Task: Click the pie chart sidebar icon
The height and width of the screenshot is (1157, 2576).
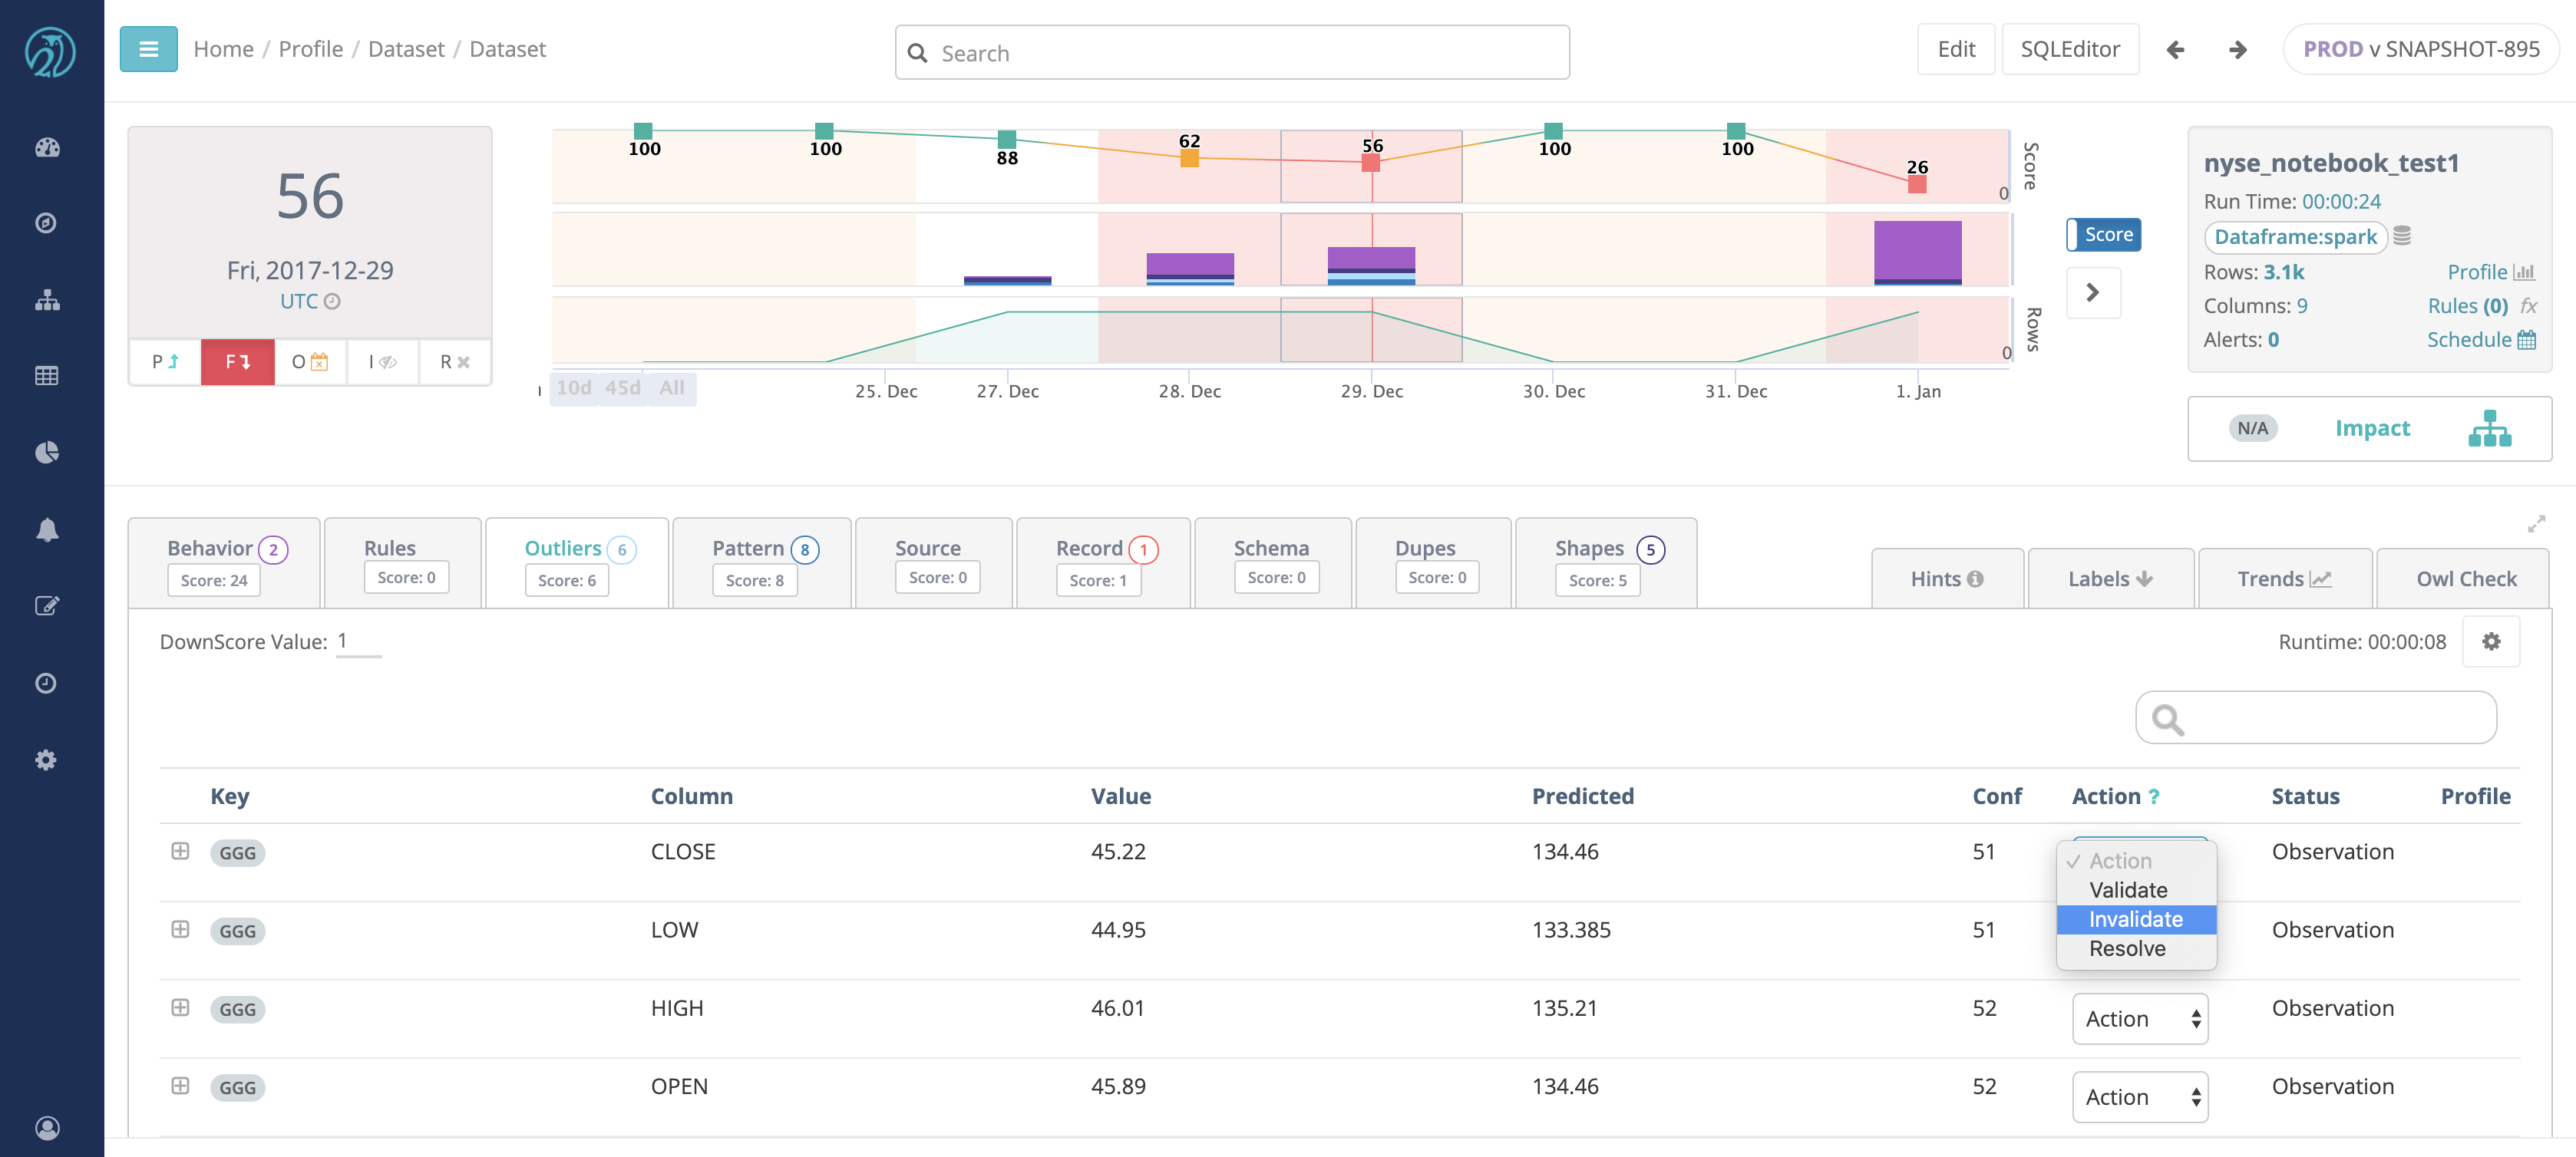Action: tap(47, 453)
